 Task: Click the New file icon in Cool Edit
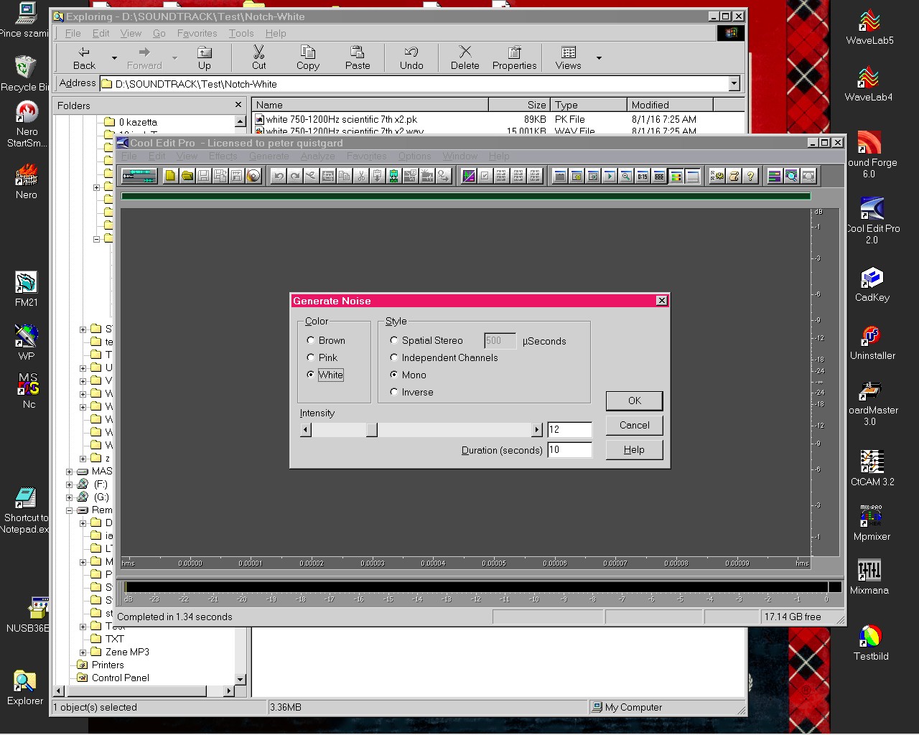[x=170, y=176]
